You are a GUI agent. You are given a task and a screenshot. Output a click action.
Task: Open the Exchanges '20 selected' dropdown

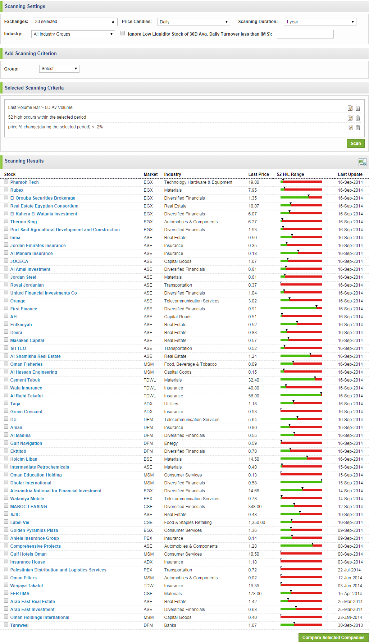pos(76,22)
